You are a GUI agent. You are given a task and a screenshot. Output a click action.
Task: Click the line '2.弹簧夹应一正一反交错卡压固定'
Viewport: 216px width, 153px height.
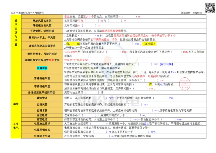coord(84,48)
